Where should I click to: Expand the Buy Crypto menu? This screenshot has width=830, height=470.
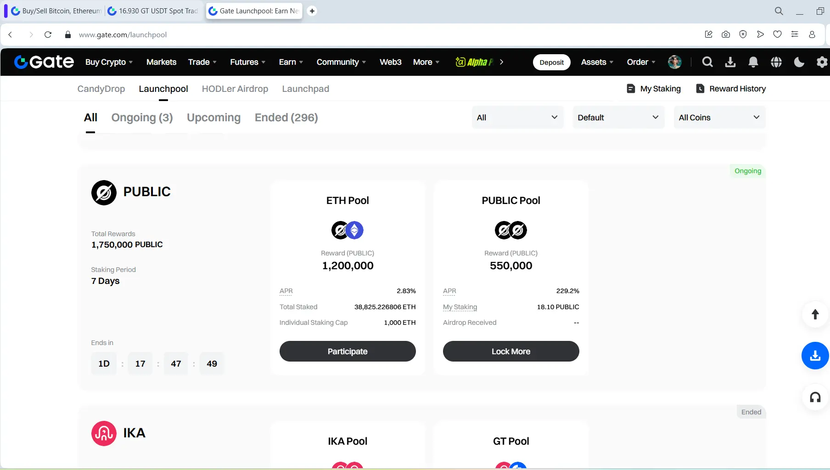tap(109, 62)
